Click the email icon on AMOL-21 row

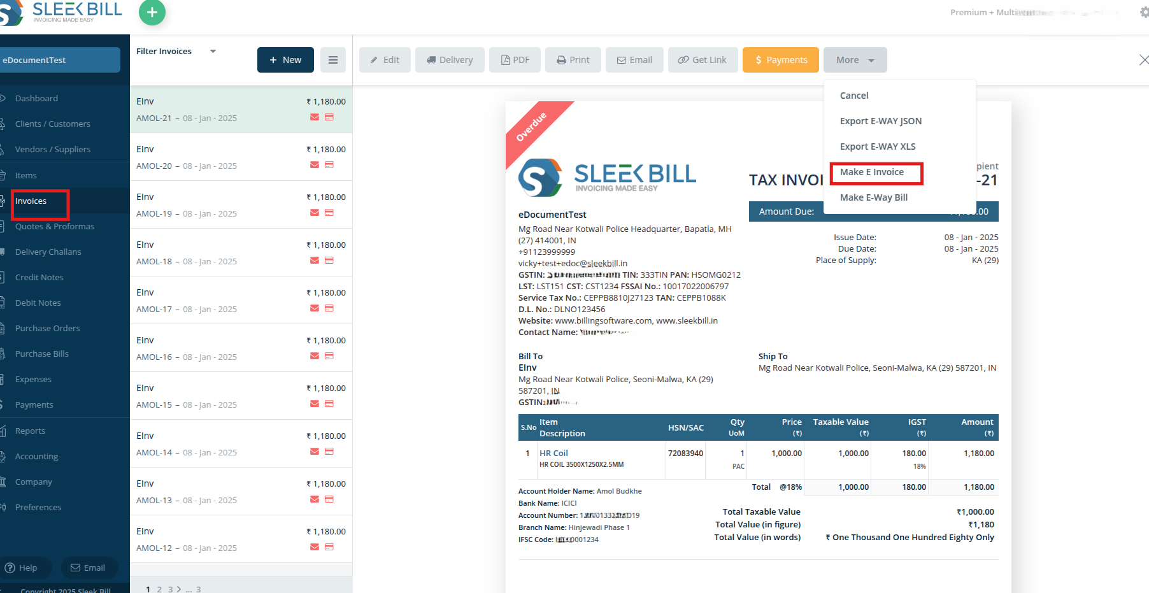click(315, 117)
